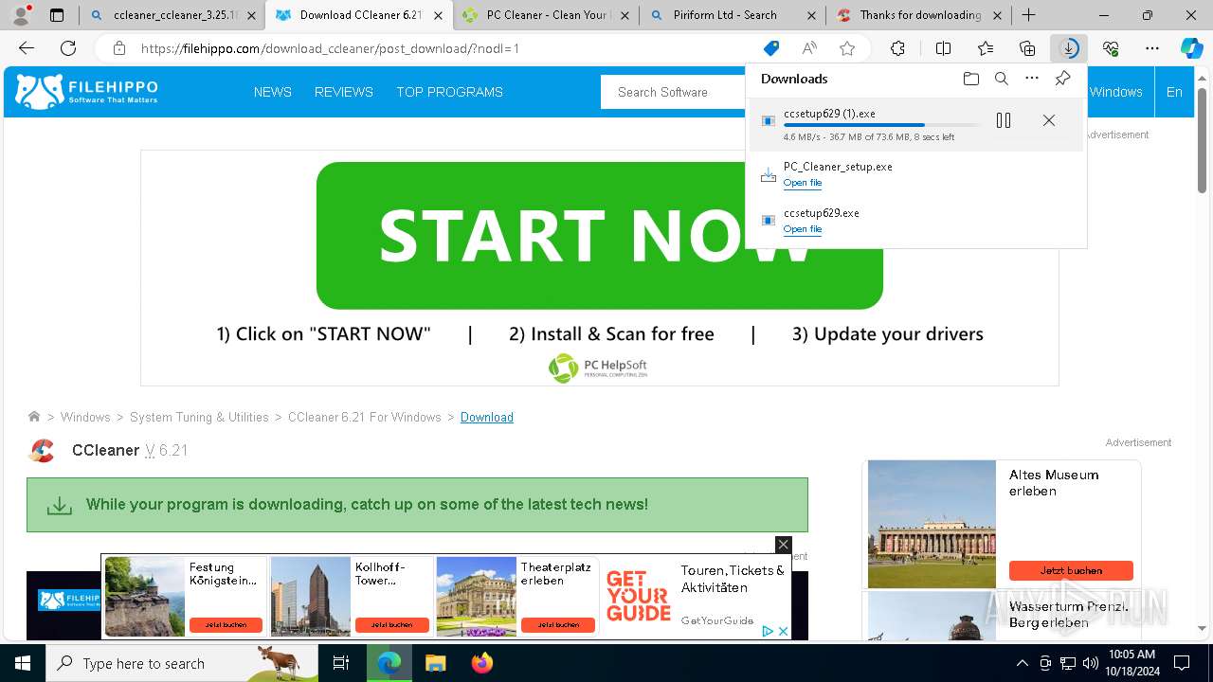Open the notification center

click(1182, 663)
